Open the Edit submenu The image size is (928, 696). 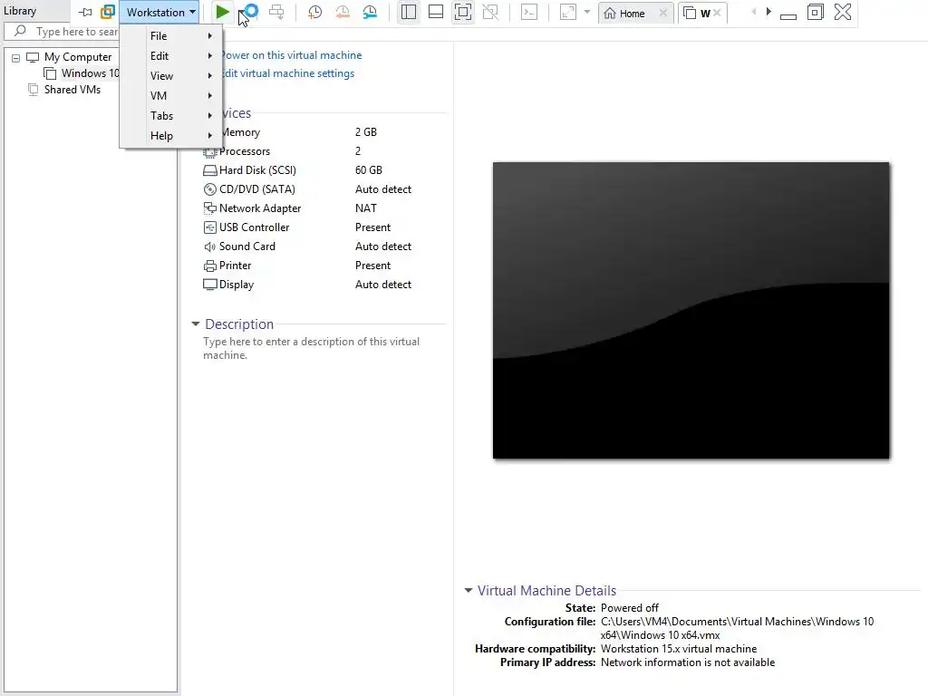point(171,56)
